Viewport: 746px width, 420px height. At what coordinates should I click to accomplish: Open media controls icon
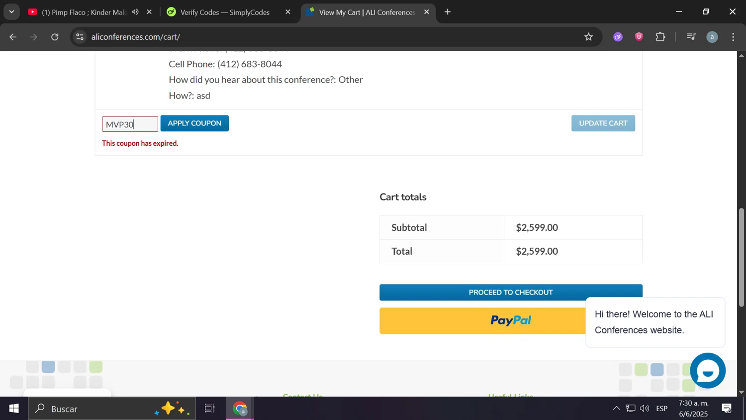click(691, 37)
